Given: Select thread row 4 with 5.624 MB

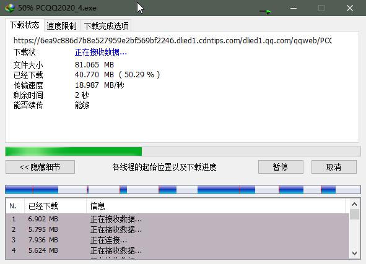Looking at the screenshot, I should pyautogui.click(x=177, y=250).
